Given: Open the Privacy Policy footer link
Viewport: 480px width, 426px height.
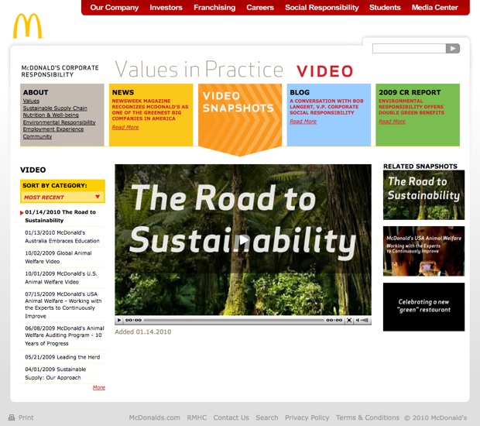Looking at the screenshot, I should tap(307, 417).
